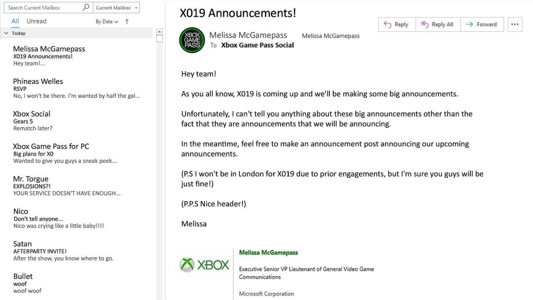Click Reply All to respond to everyone
Viewport: 533px width, 300px height.
pyautogui.click(x=438, y=24)
